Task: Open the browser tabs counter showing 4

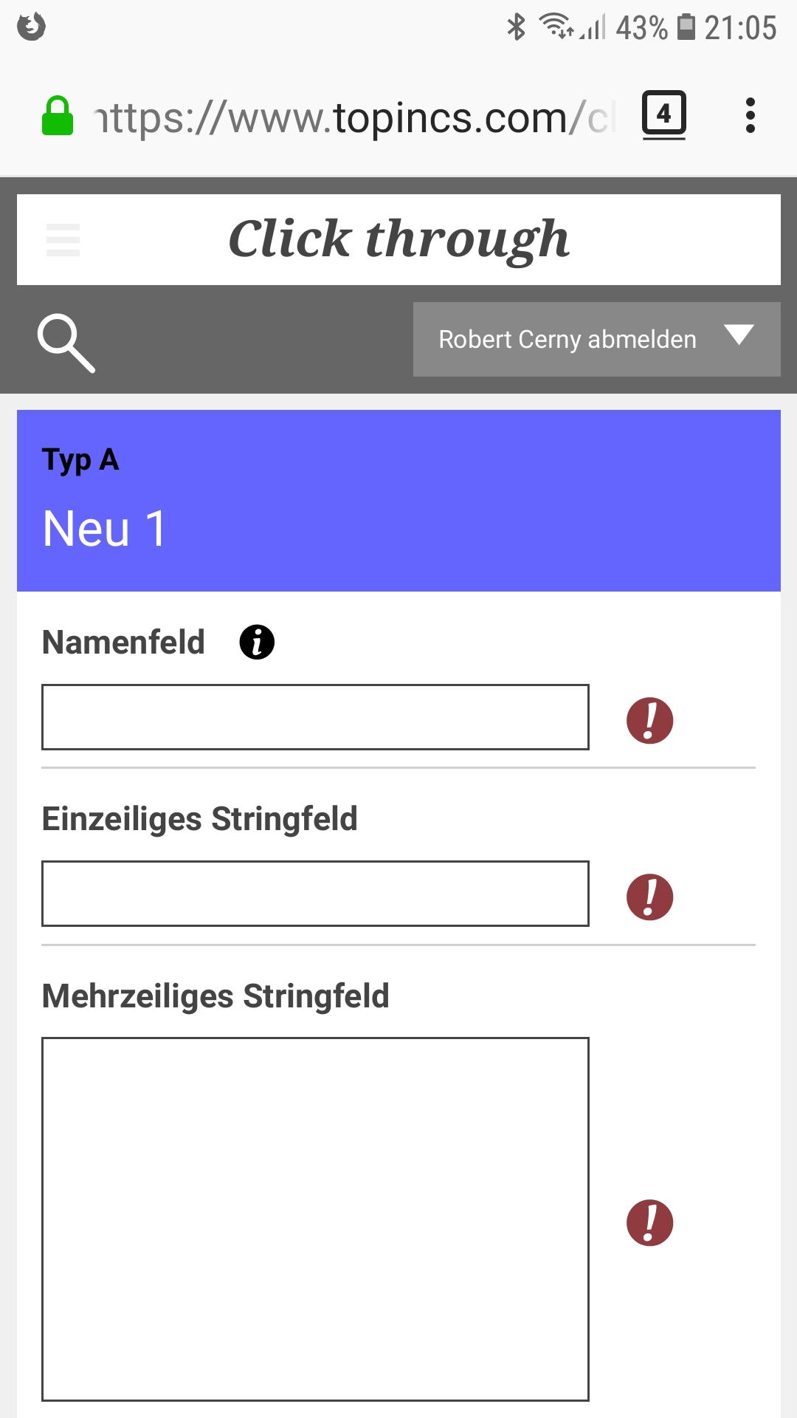Action: click(663, 115)
